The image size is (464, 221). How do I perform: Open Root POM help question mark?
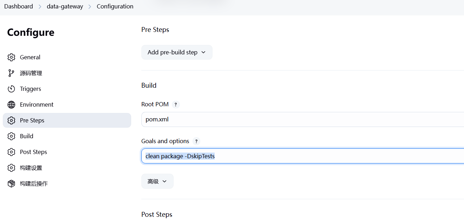coord(176,105)
